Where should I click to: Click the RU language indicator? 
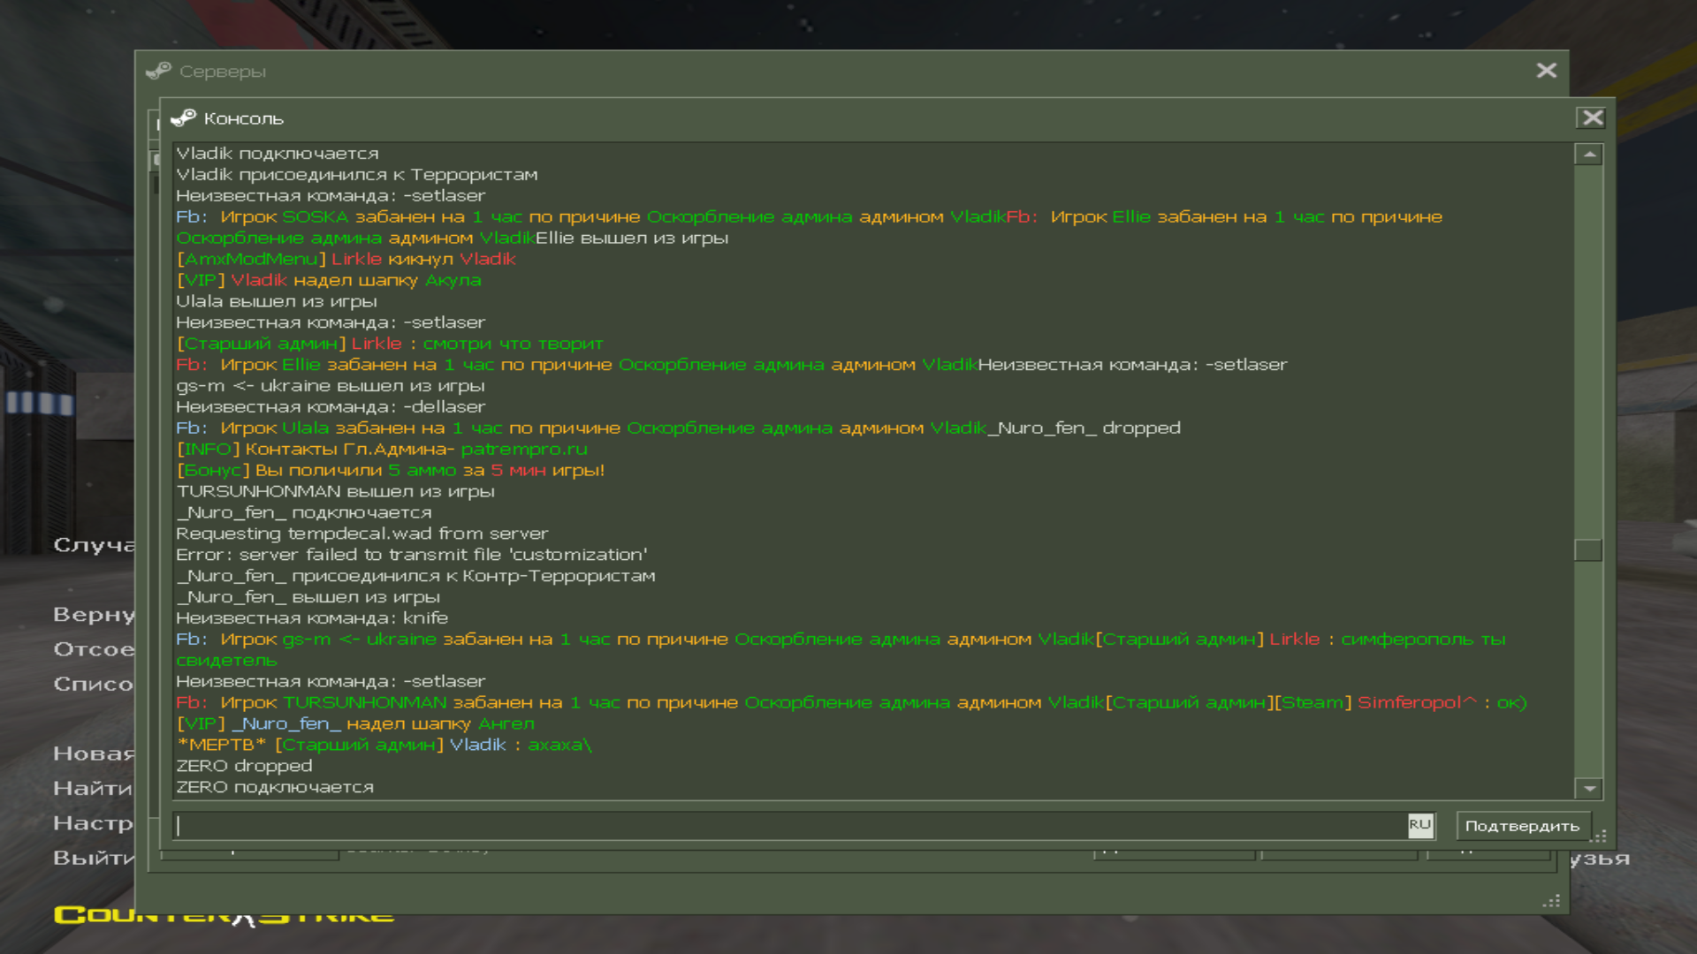pyautogui.click(x=1419, y=824)
